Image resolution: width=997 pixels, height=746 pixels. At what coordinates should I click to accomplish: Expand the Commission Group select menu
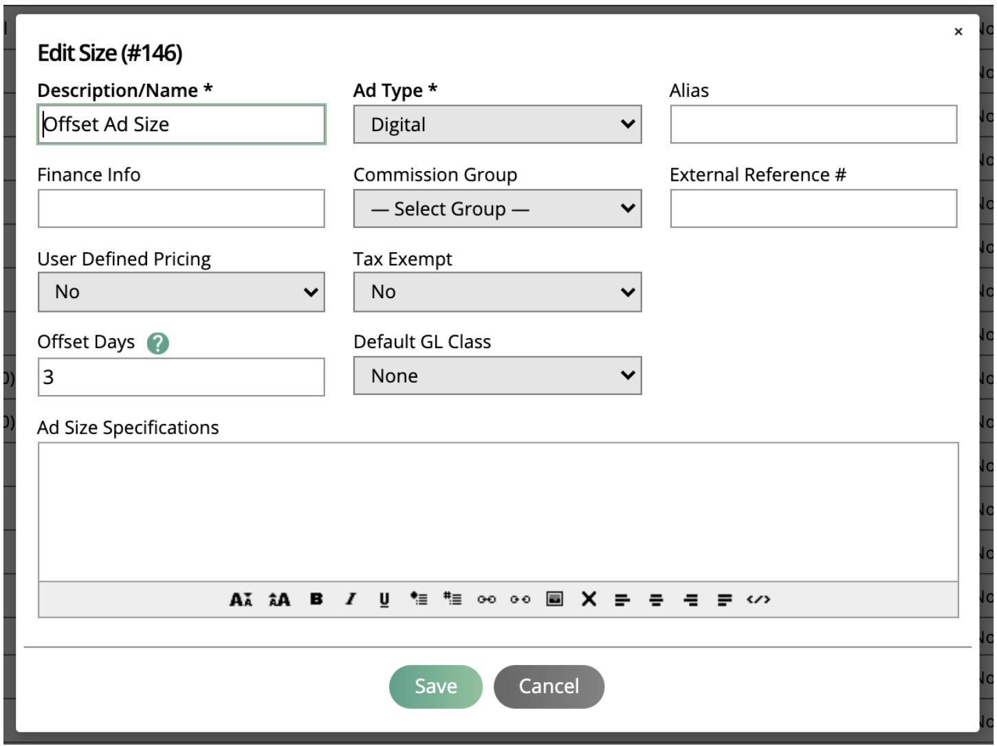[496, 208]
